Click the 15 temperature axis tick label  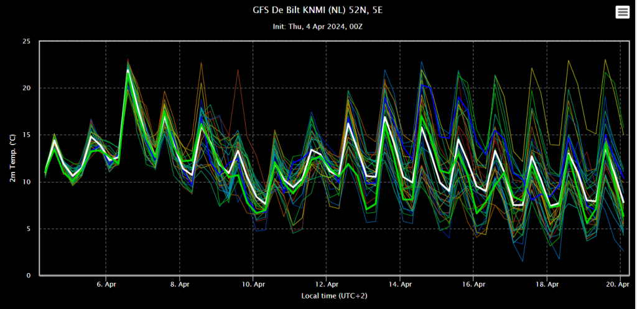pyautogui.click(x=29, y=135)
